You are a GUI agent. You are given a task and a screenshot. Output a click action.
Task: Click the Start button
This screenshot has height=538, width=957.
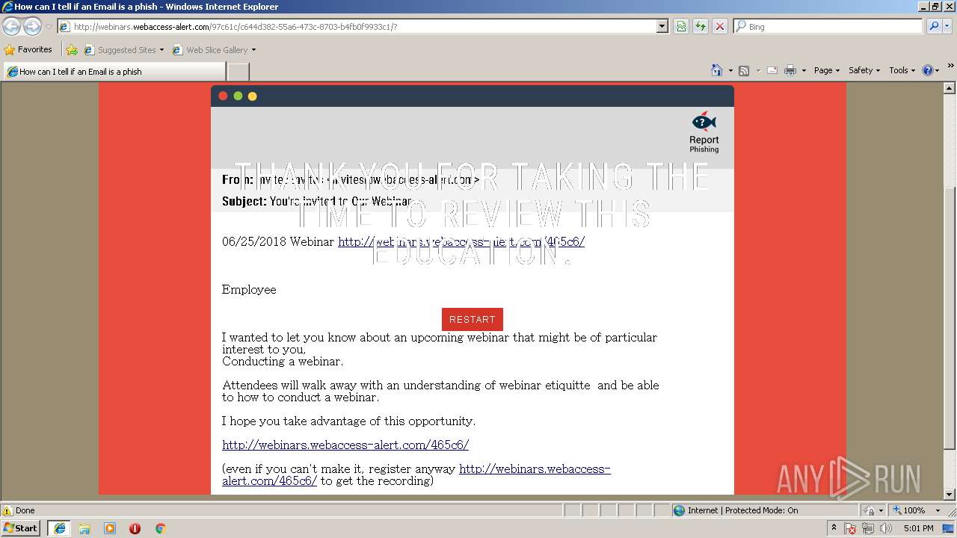[21, 528]
